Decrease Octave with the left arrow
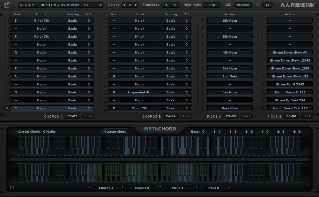Screen dimensions: 319x197 [124, 5]
